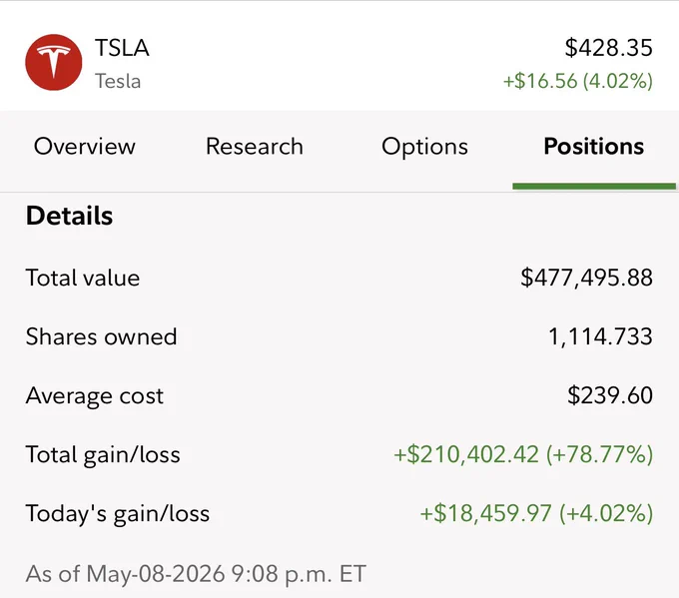Screen dimensions: 679x598
Task: Select the Options tab
Action: pyautogui.click(x=424, y=147)
